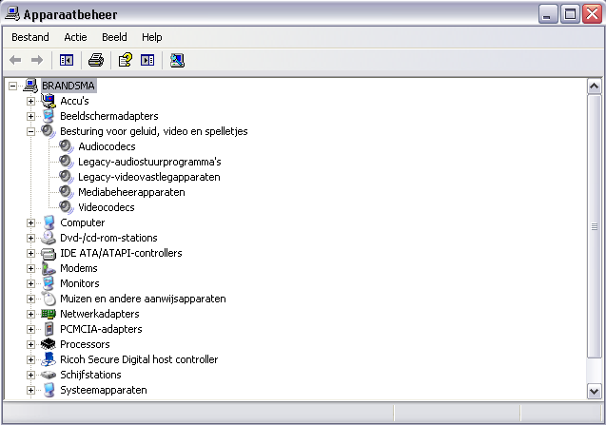
Task: Expand the Schijfstations node
Action: [x=30, y=375]
